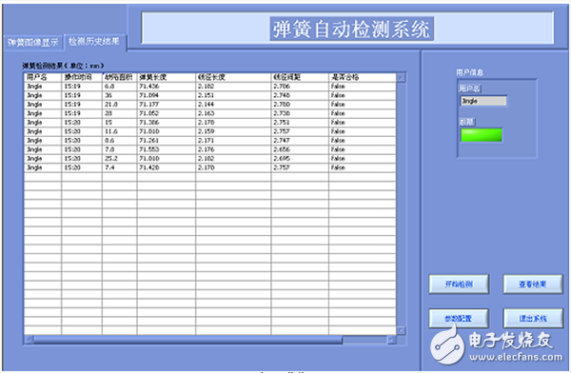Click wire diameter cell 2.151
The width and height of the screenshot is (571, 373).
coord(233,95)
